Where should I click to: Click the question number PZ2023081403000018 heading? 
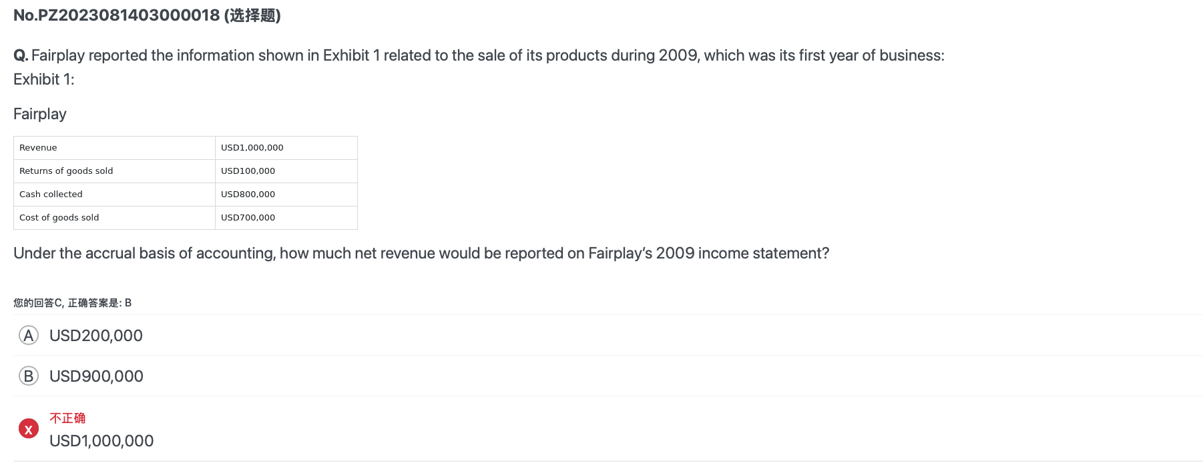tap(147, 15)
